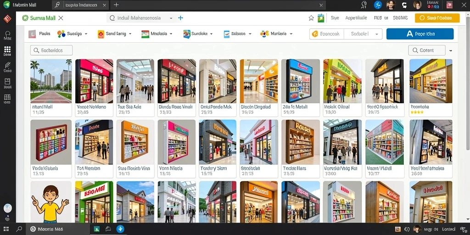The height and width of the screenshot is (235, 470).
Task: Open the Windows Start menu
Action: point(6,229)
